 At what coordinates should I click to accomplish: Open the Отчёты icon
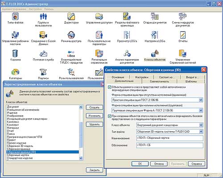[183, 35]
